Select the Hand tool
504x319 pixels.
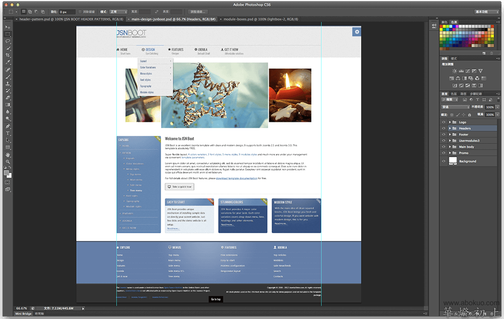(x=7, y=154)
